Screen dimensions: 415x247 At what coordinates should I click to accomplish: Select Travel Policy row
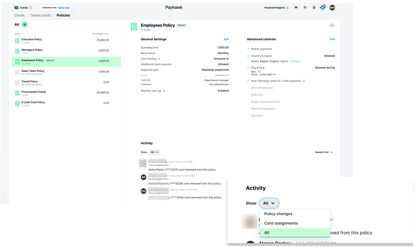66,83
